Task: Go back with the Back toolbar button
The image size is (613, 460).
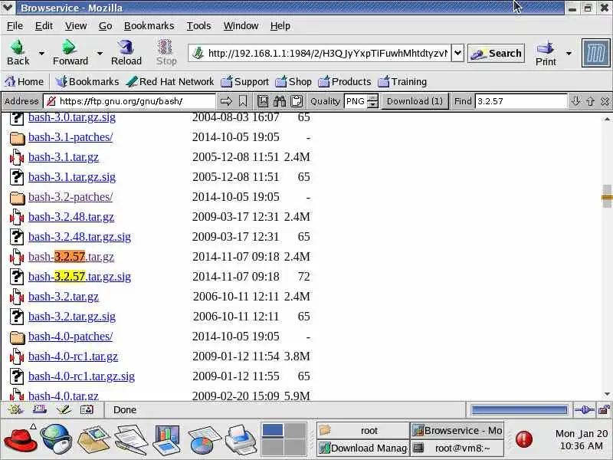Action: 18,52
